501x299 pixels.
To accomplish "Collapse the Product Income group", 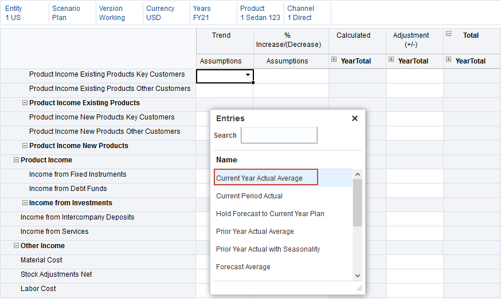I will point(16,160).
